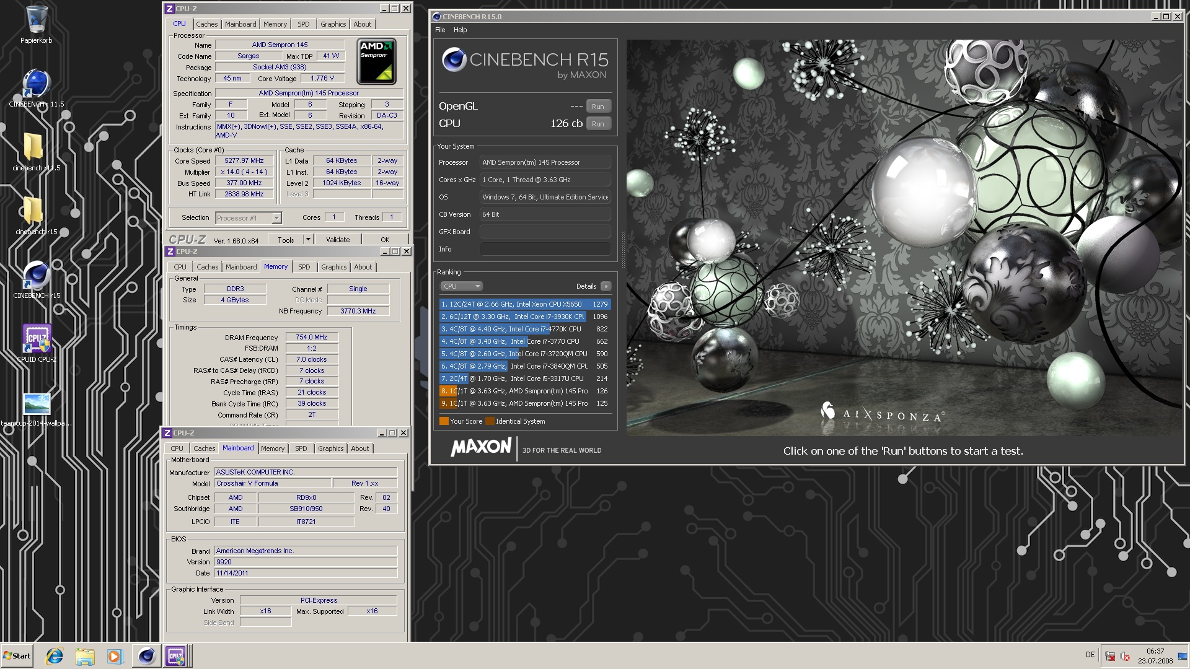Click the DE language indicator

tap(1090, 655)
